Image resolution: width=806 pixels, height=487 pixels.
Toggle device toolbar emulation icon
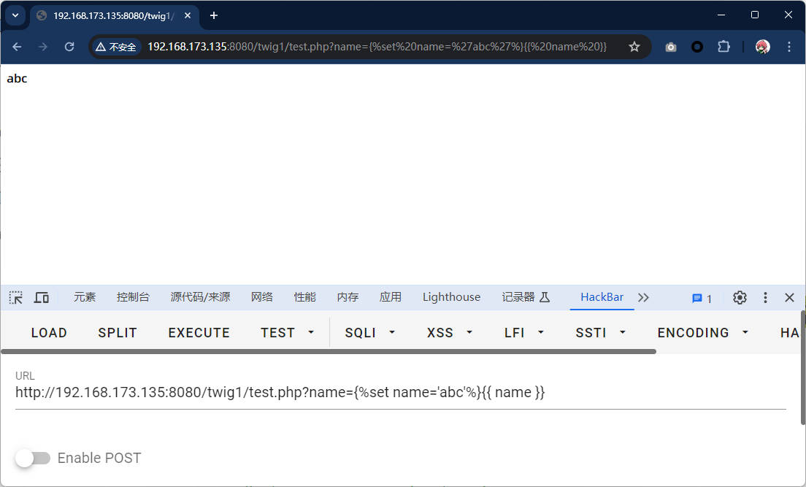42,297
